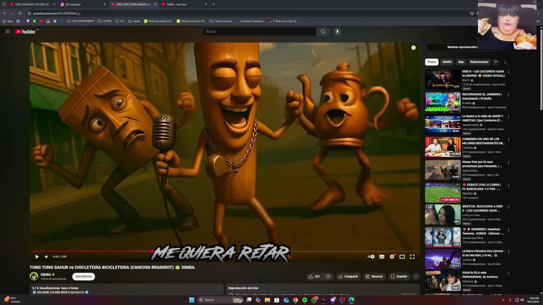Open options menu for RECORDANDO EL JAMMING

coord(509,95)
